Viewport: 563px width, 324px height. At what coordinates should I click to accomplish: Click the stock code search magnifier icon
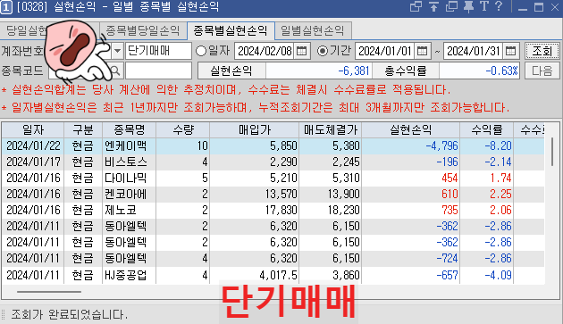coord(115,71)
